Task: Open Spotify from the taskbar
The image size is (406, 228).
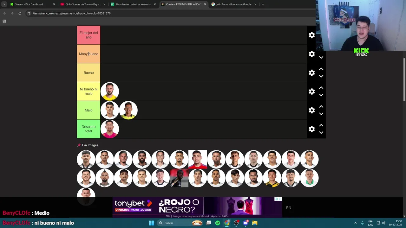Action: [218, 223]
